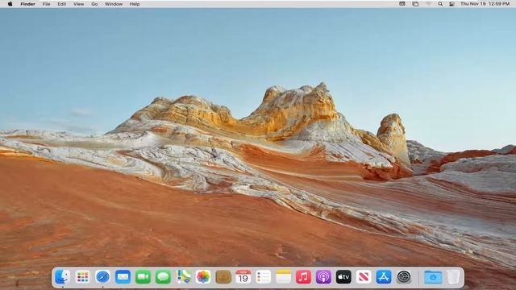Image resolution: width=516 pixels, height=290 pixels.
Task: Open the Go menu
Action: (94, 4)
